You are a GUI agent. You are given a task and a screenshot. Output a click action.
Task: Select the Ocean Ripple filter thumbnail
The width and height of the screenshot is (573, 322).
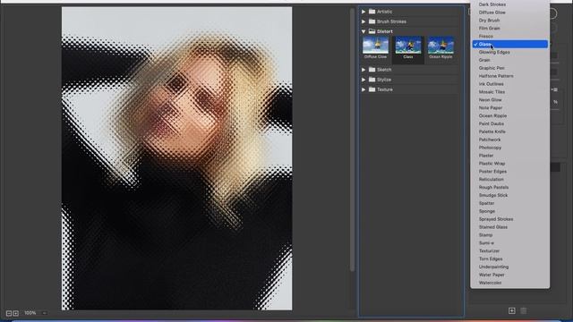point(440,47)
